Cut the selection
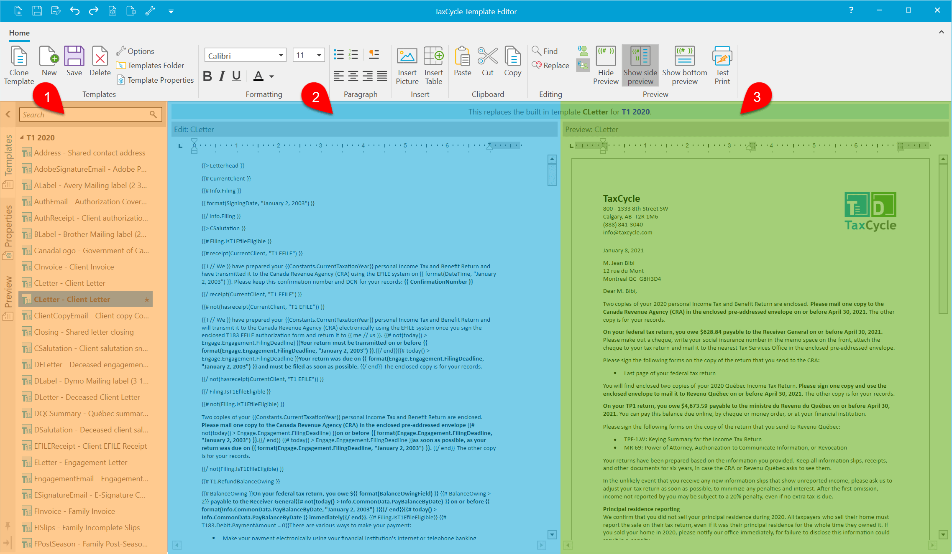This screenshot has width=952, height=554. tap(488, 61)
